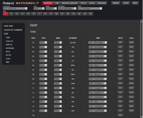Image resolution: width=143 pixels, height=118 pixels.
Task: Open the EXPANSION tab
Action: 102,3
